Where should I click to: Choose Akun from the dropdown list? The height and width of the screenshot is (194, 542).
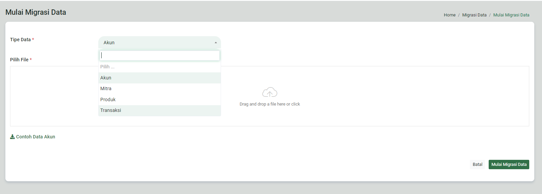(160, 78)
